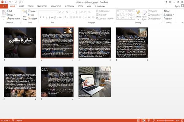Insert a New Slide
Viewport: 184px width, 122px height.
pyautogui.click(x=25, y=15)
